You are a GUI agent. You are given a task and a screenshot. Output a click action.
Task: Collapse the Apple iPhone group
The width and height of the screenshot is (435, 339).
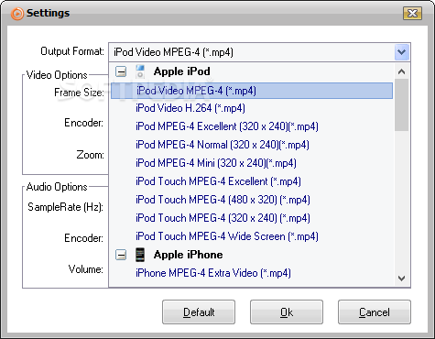coord(121,255)
